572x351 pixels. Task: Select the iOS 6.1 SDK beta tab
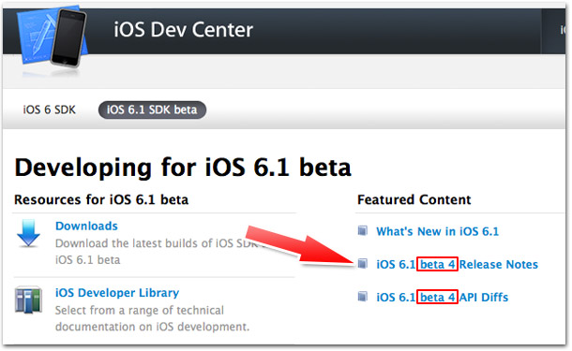pos(152,110)
